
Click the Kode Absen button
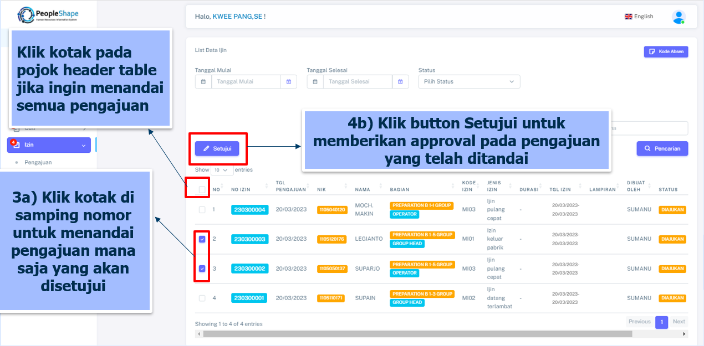[x=666, y=51]
